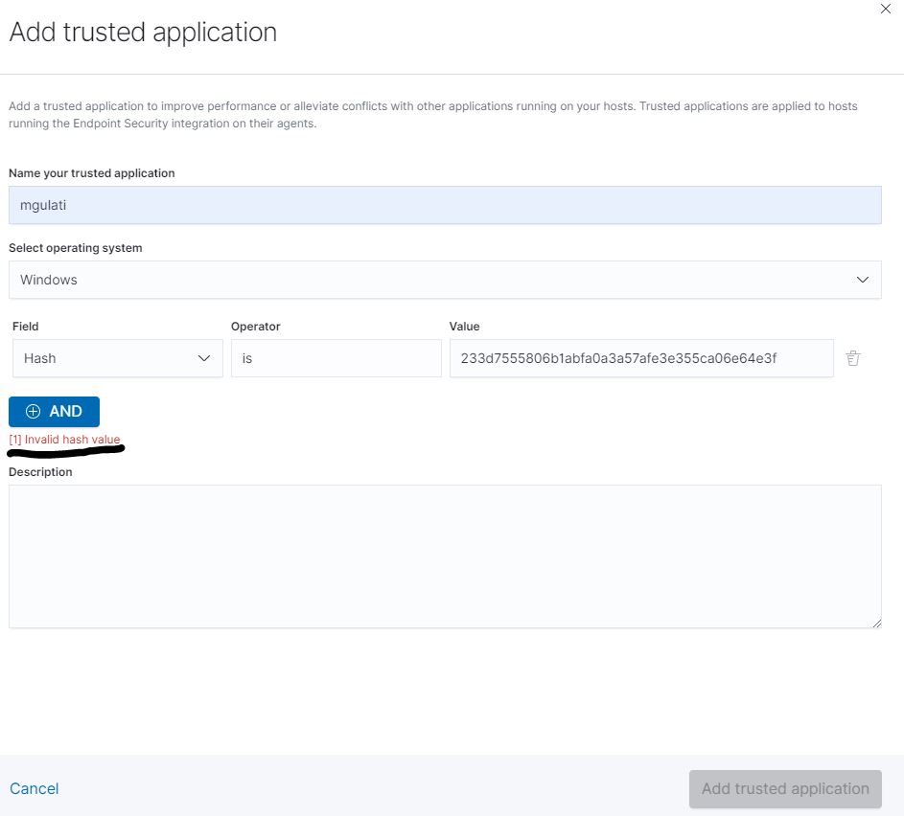The width and height of the screenshot is (904, 816).
Task: Click the AND button to add condition
Action: tap(55, 411)
